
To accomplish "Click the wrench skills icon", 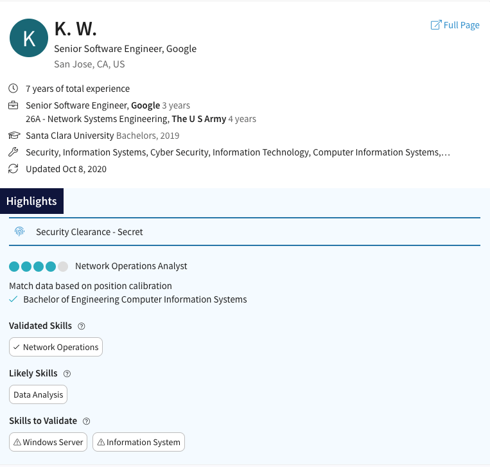I will pyautogui.click(x=13, y=152).
